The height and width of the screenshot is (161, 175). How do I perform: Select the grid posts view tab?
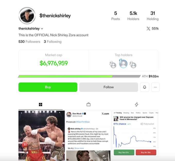pos(40,104)
